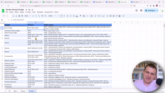Toggle italic formatting
The height and width of the screenshot is (93, 165).
click(71, 16)
